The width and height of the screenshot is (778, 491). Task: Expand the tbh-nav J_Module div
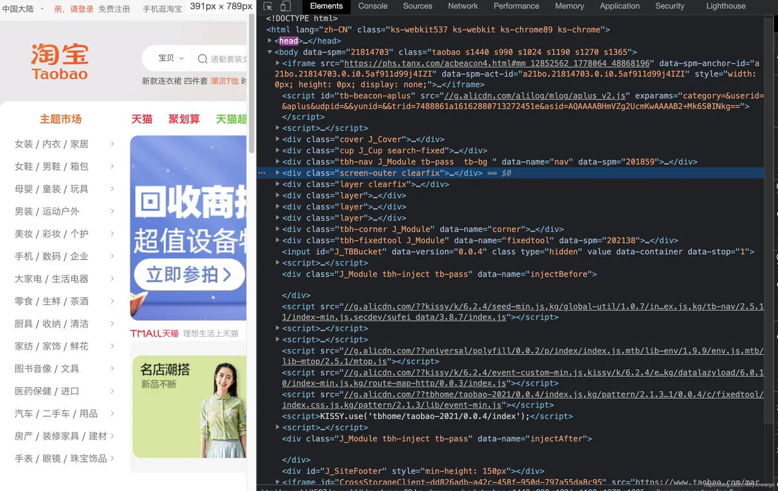[x=277, y=162]
